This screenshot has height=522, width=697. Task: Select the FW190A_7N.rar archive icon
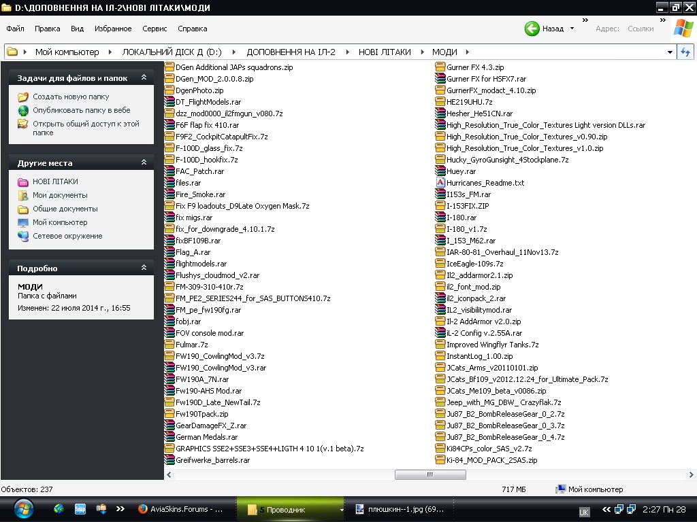(x=169, y=379)
